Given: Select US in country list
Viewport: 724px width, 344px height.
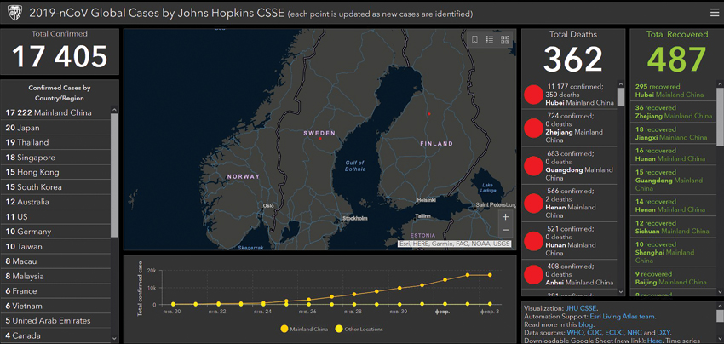Looking at the screenshot, I should pyautogui.click(x=56, y=216).
